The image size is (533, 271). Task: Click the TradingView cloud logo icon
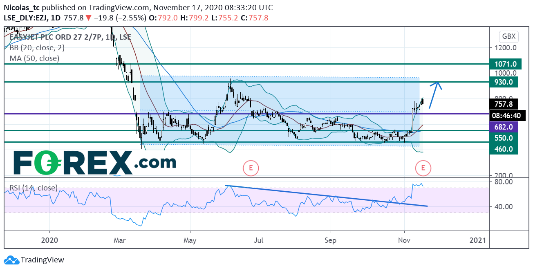point(11,260)
